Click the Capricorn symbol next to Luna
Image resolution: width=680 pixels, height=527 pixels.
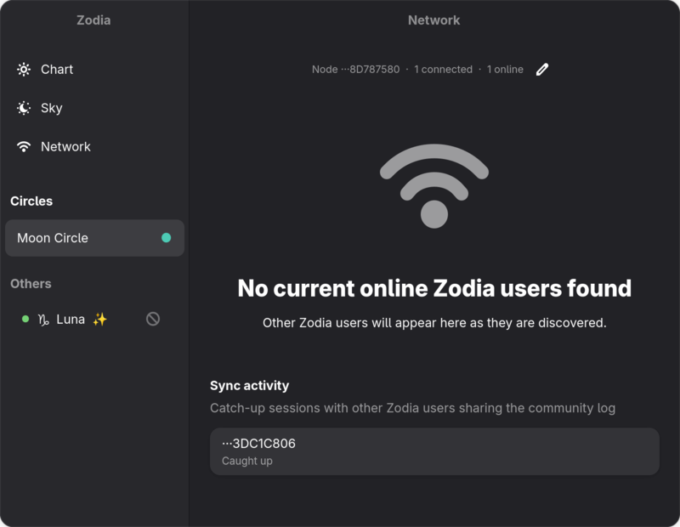(43, 320)
